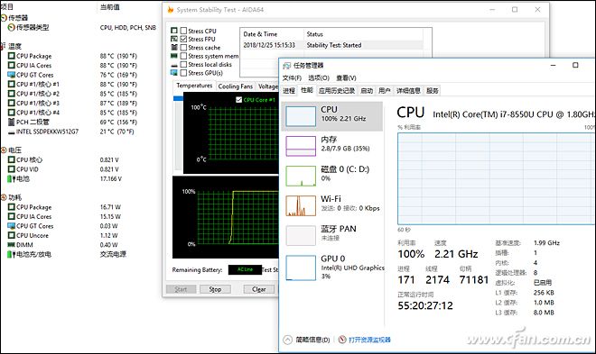596x354 pixels.
Task: Select the 内存 memory thumbnail graph
Action: tap(301, 146)
